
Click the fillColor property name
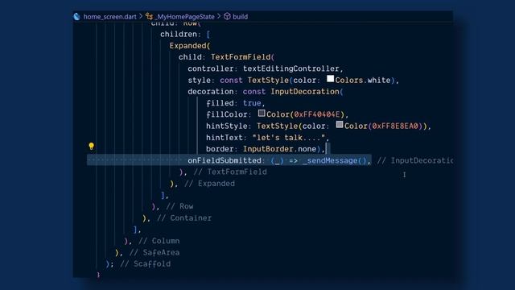(227, 114)
